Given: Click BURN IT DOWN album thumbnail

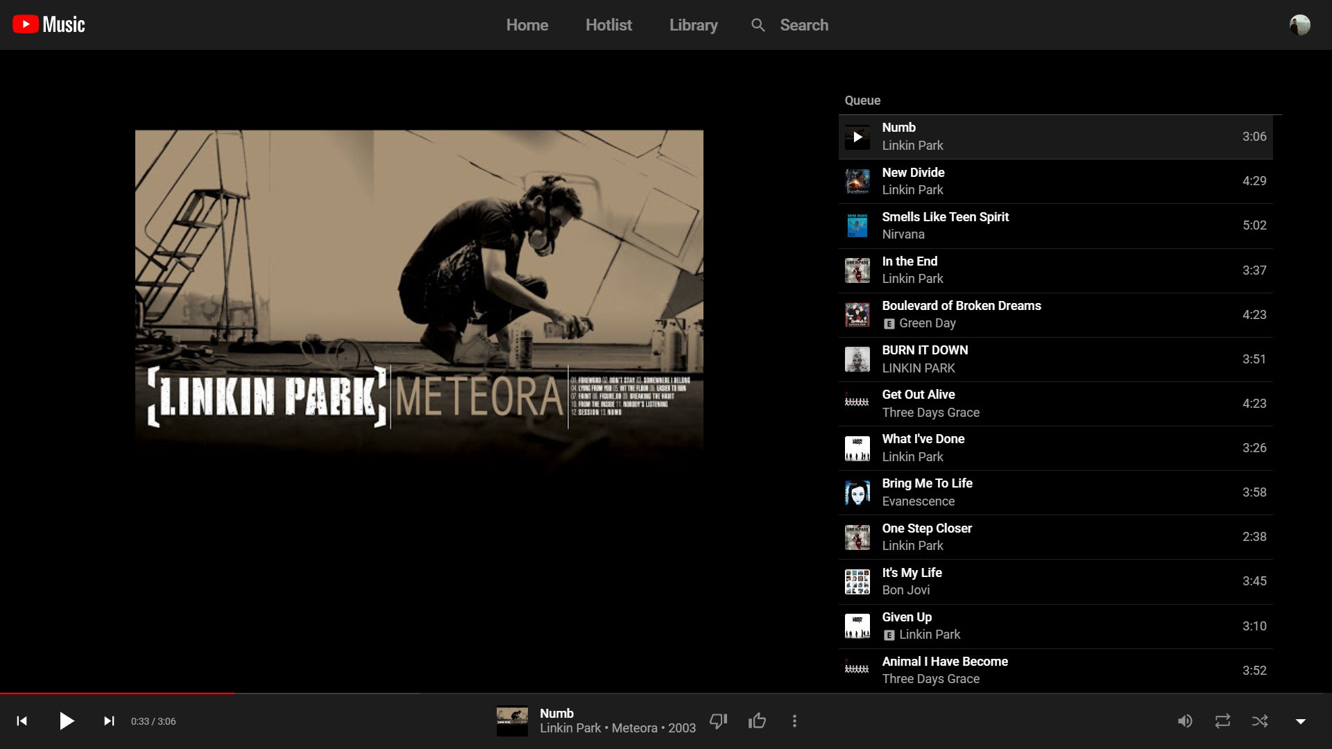Looking at the screenshot, I should click(x=857, y=359).
